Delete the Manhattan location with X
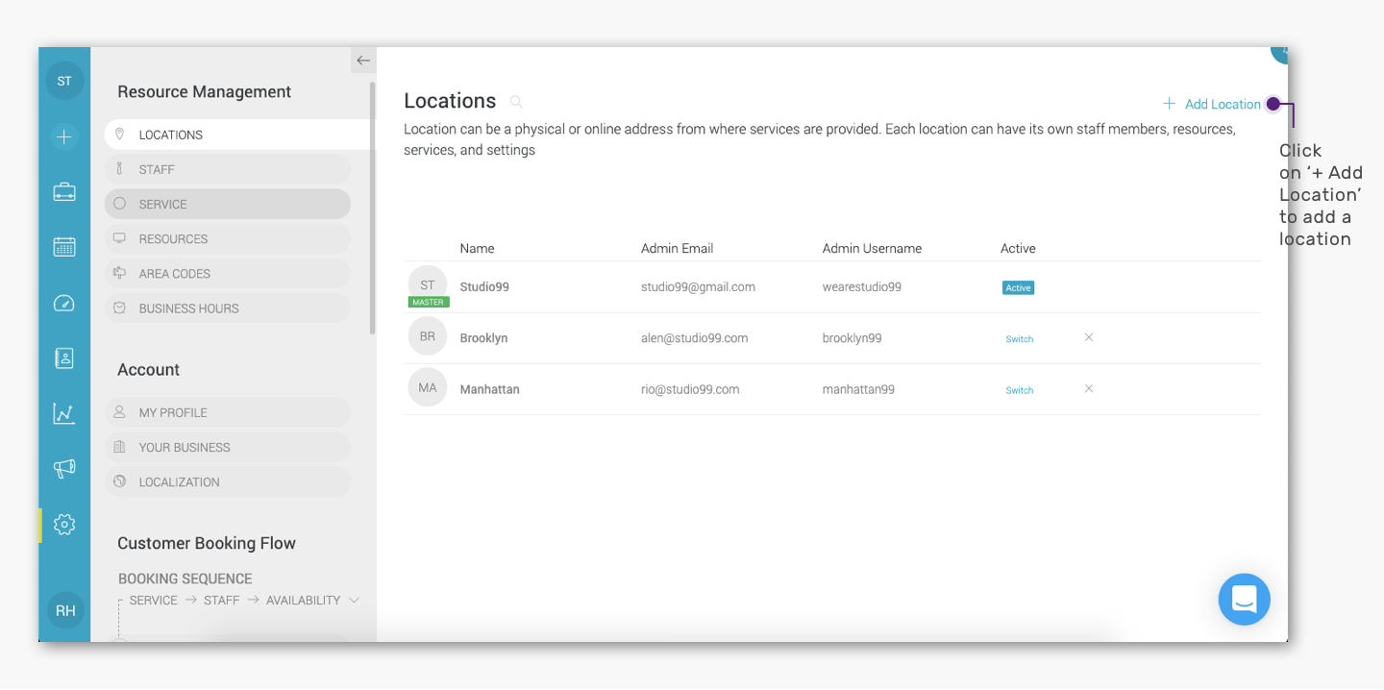Screen dimensions: 1384x690 tap(1089, 389)
